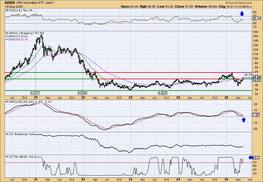Click the Chg +6.21 (+12.09%) value
The width and height of the screenshot is (263, 182).
coord(234,6)
